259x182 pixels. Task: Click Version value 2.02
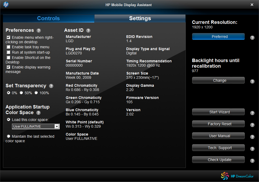tap(130, 114)
